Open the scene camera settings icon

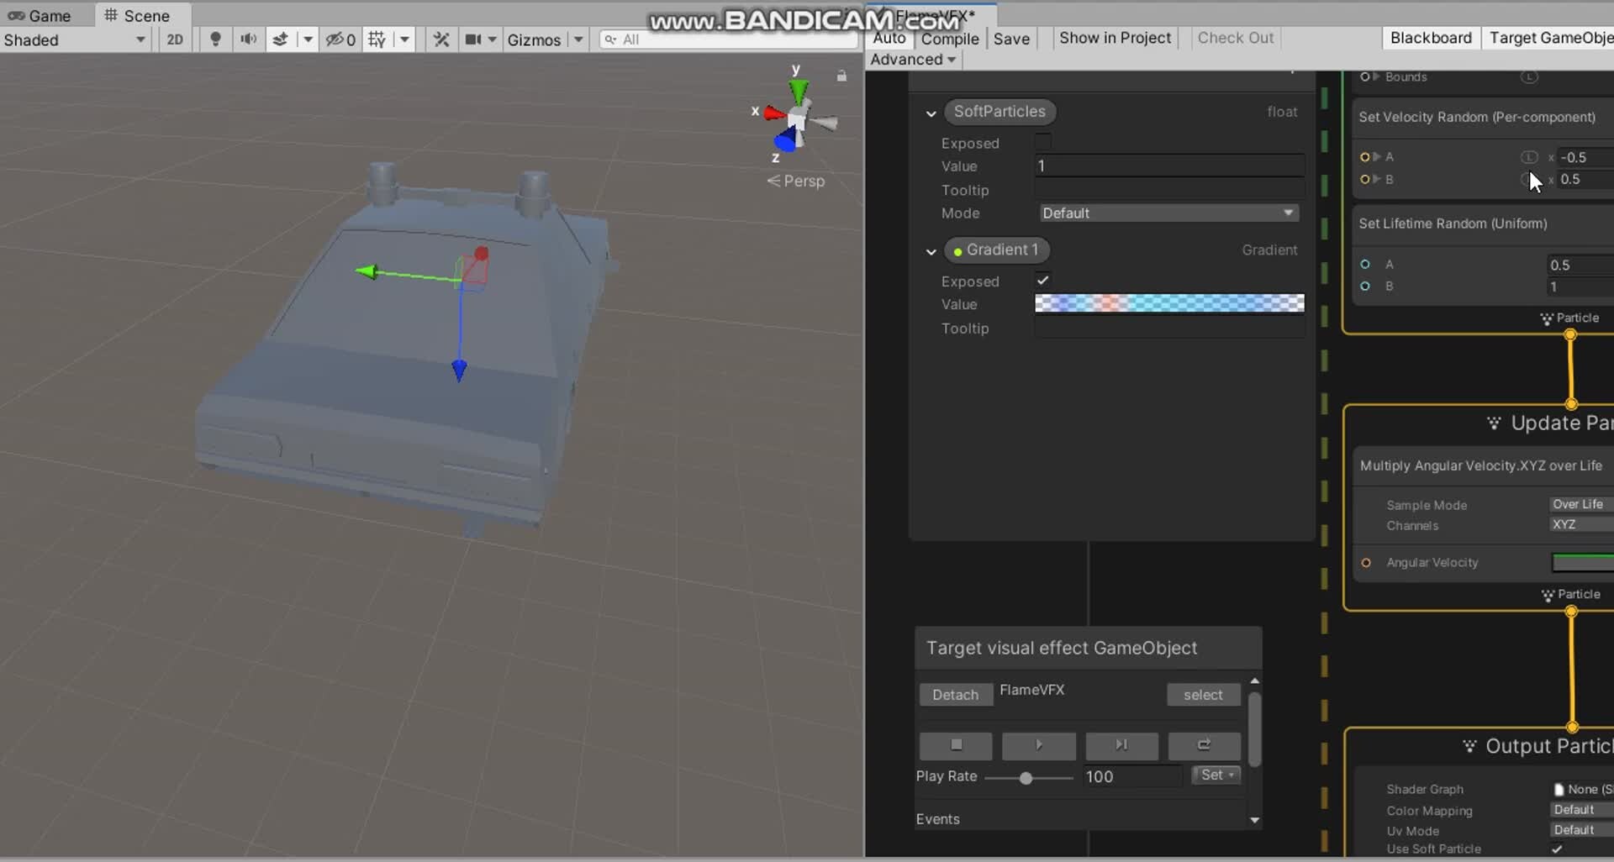tap(473, 39)
